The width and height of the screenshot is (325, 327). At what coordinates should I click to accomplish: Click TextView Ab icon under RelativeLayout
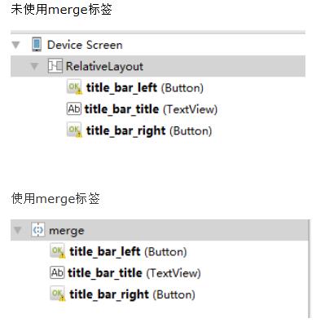[x=74, y=108]
